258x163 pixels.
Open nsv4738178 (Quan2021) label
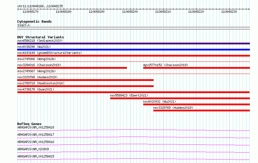point(36,89)
